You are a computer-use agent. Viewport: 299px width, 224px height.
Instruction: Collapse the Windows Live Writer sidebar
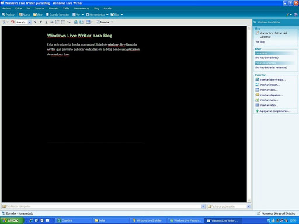tap(255, 22)
